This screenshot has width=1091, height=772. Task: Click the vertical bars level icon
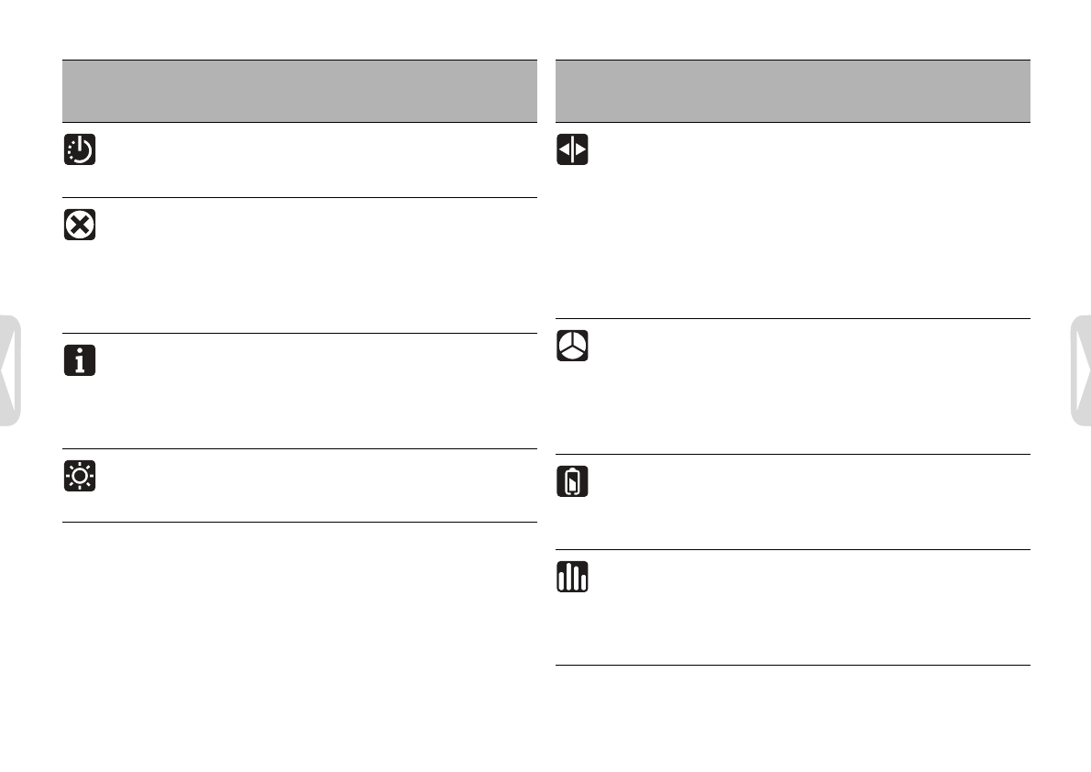click(573, 577)
